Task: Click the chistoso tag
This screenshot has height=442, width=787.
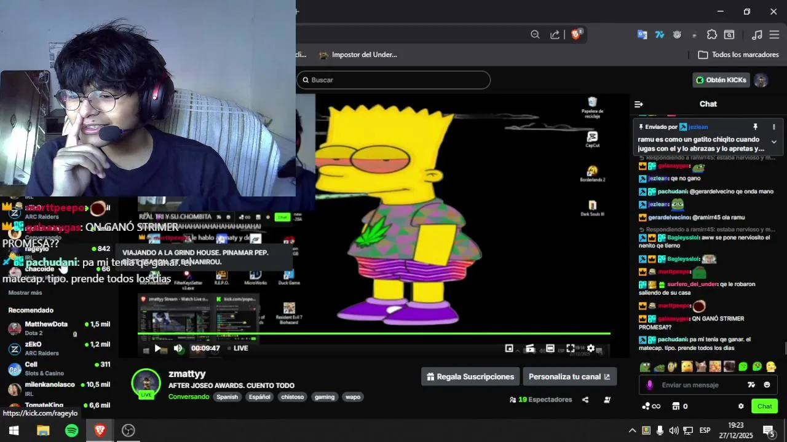Action: pos(293,397)
